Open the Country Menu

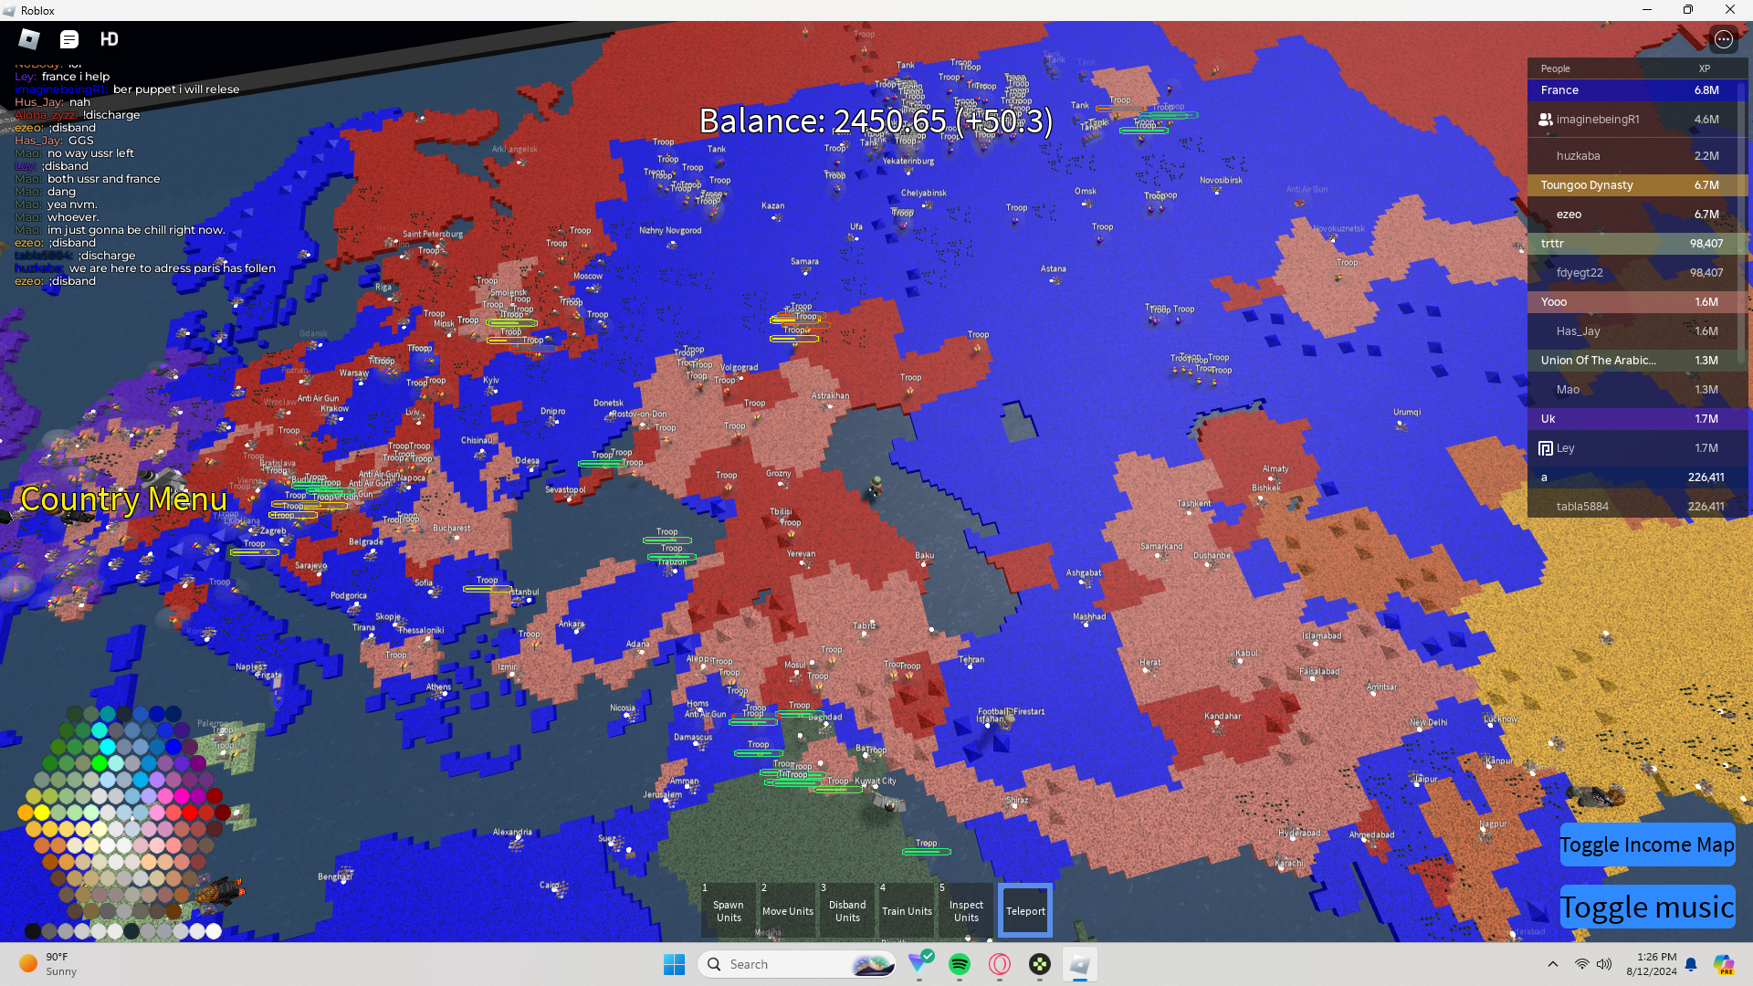123,499
